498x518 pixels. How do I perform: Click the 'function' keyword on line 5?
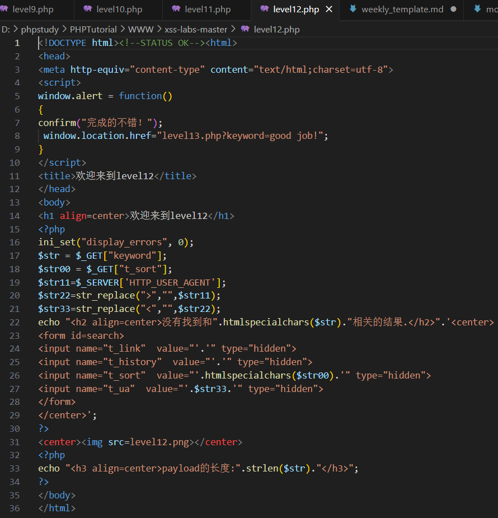click(140, 96)
